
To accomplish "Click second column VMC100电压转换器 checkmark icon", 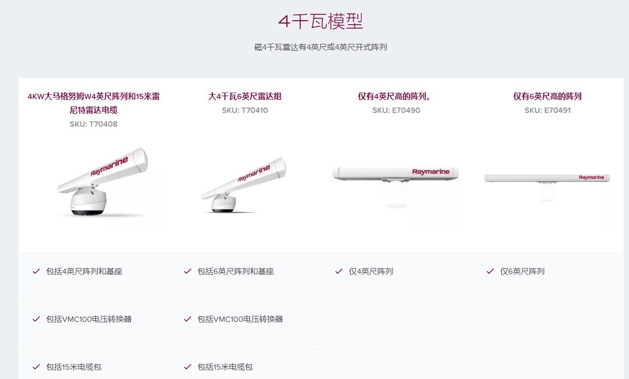I will point(187,319).
